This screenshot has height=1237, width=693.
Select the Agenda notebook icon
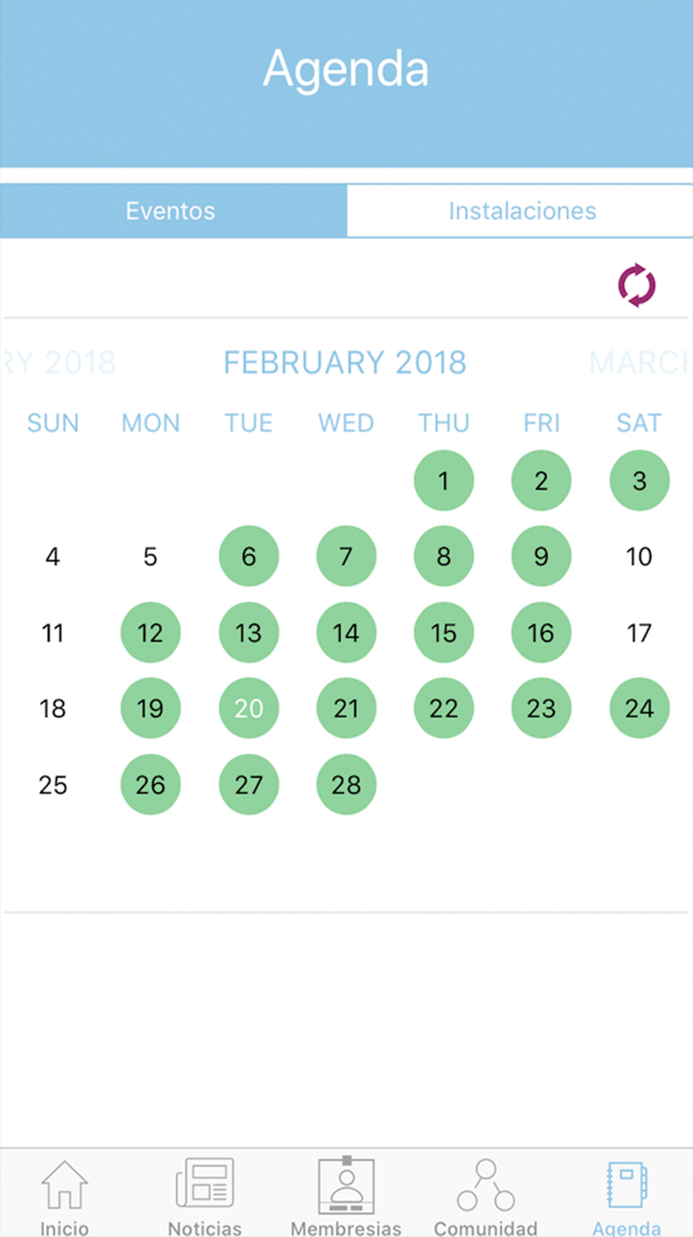(627, 1185)
